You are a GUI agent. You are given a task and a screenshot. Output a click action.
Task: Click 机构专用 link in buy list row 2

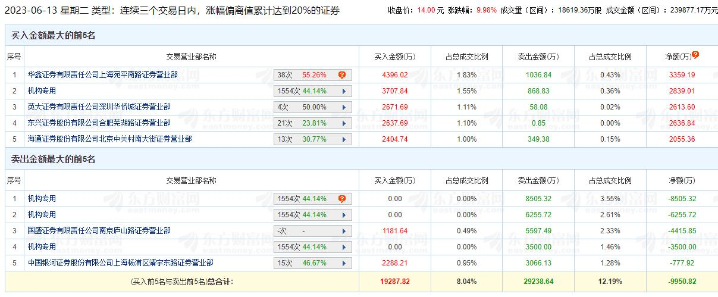(42, 91)
